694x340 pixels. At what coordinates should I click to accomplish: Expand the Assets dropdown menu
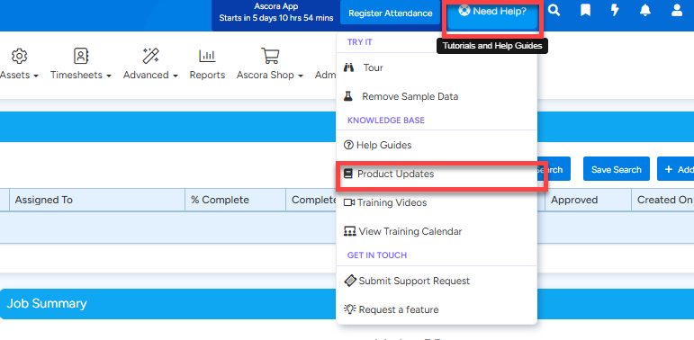pyautogui.click(x=19, y=76)
